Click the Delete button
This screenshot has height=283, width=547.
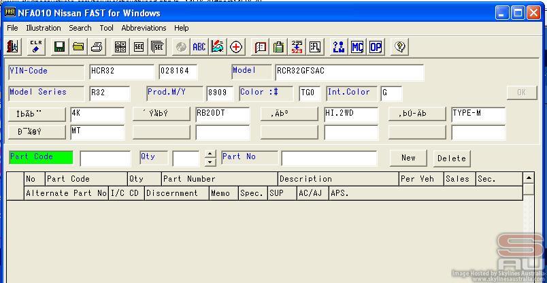(x=452, y=159)
